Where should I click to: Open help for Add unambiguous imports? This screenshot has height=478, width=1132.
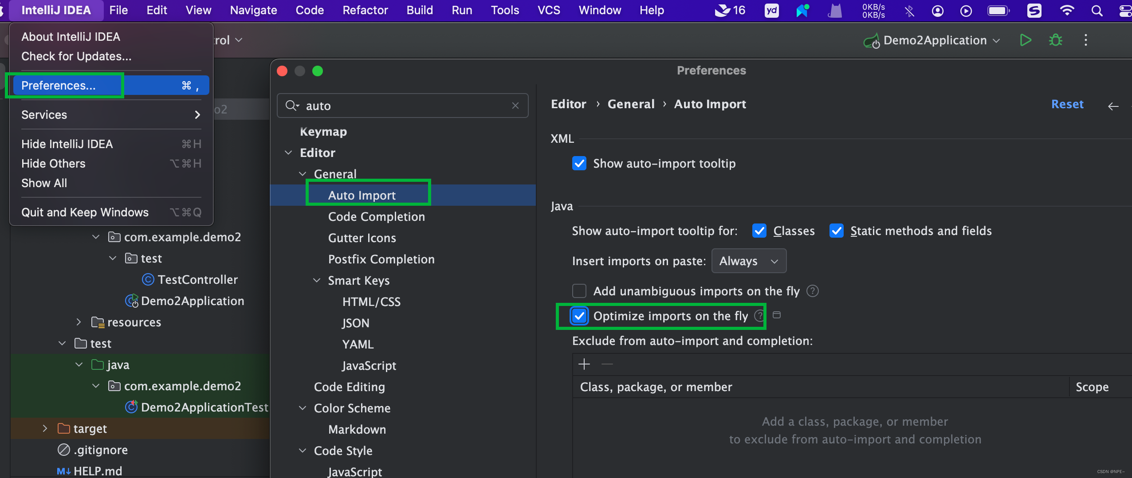[x=812, y=291]
